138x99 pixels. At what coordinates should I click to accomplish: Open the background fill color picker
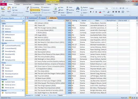pyautogui.click(x=108, y=12)
